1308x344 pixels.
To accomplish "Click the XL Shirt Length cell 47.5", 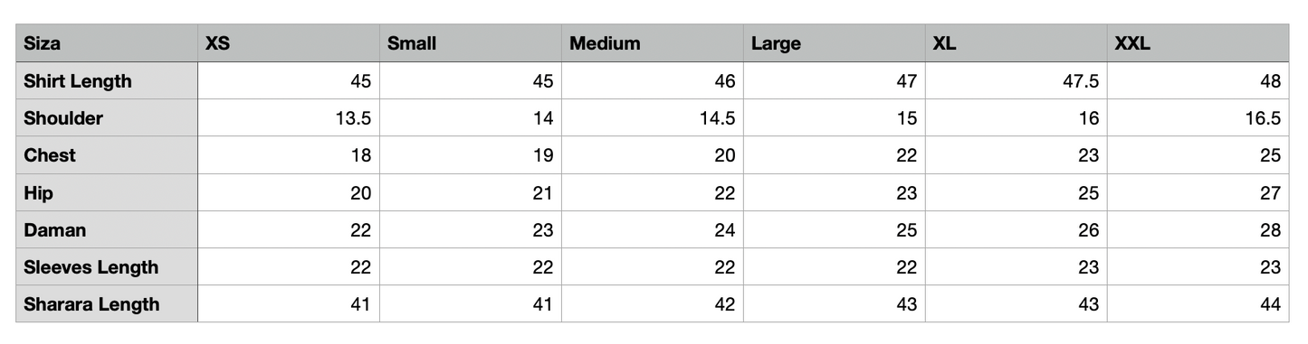I will point(1017,81).
